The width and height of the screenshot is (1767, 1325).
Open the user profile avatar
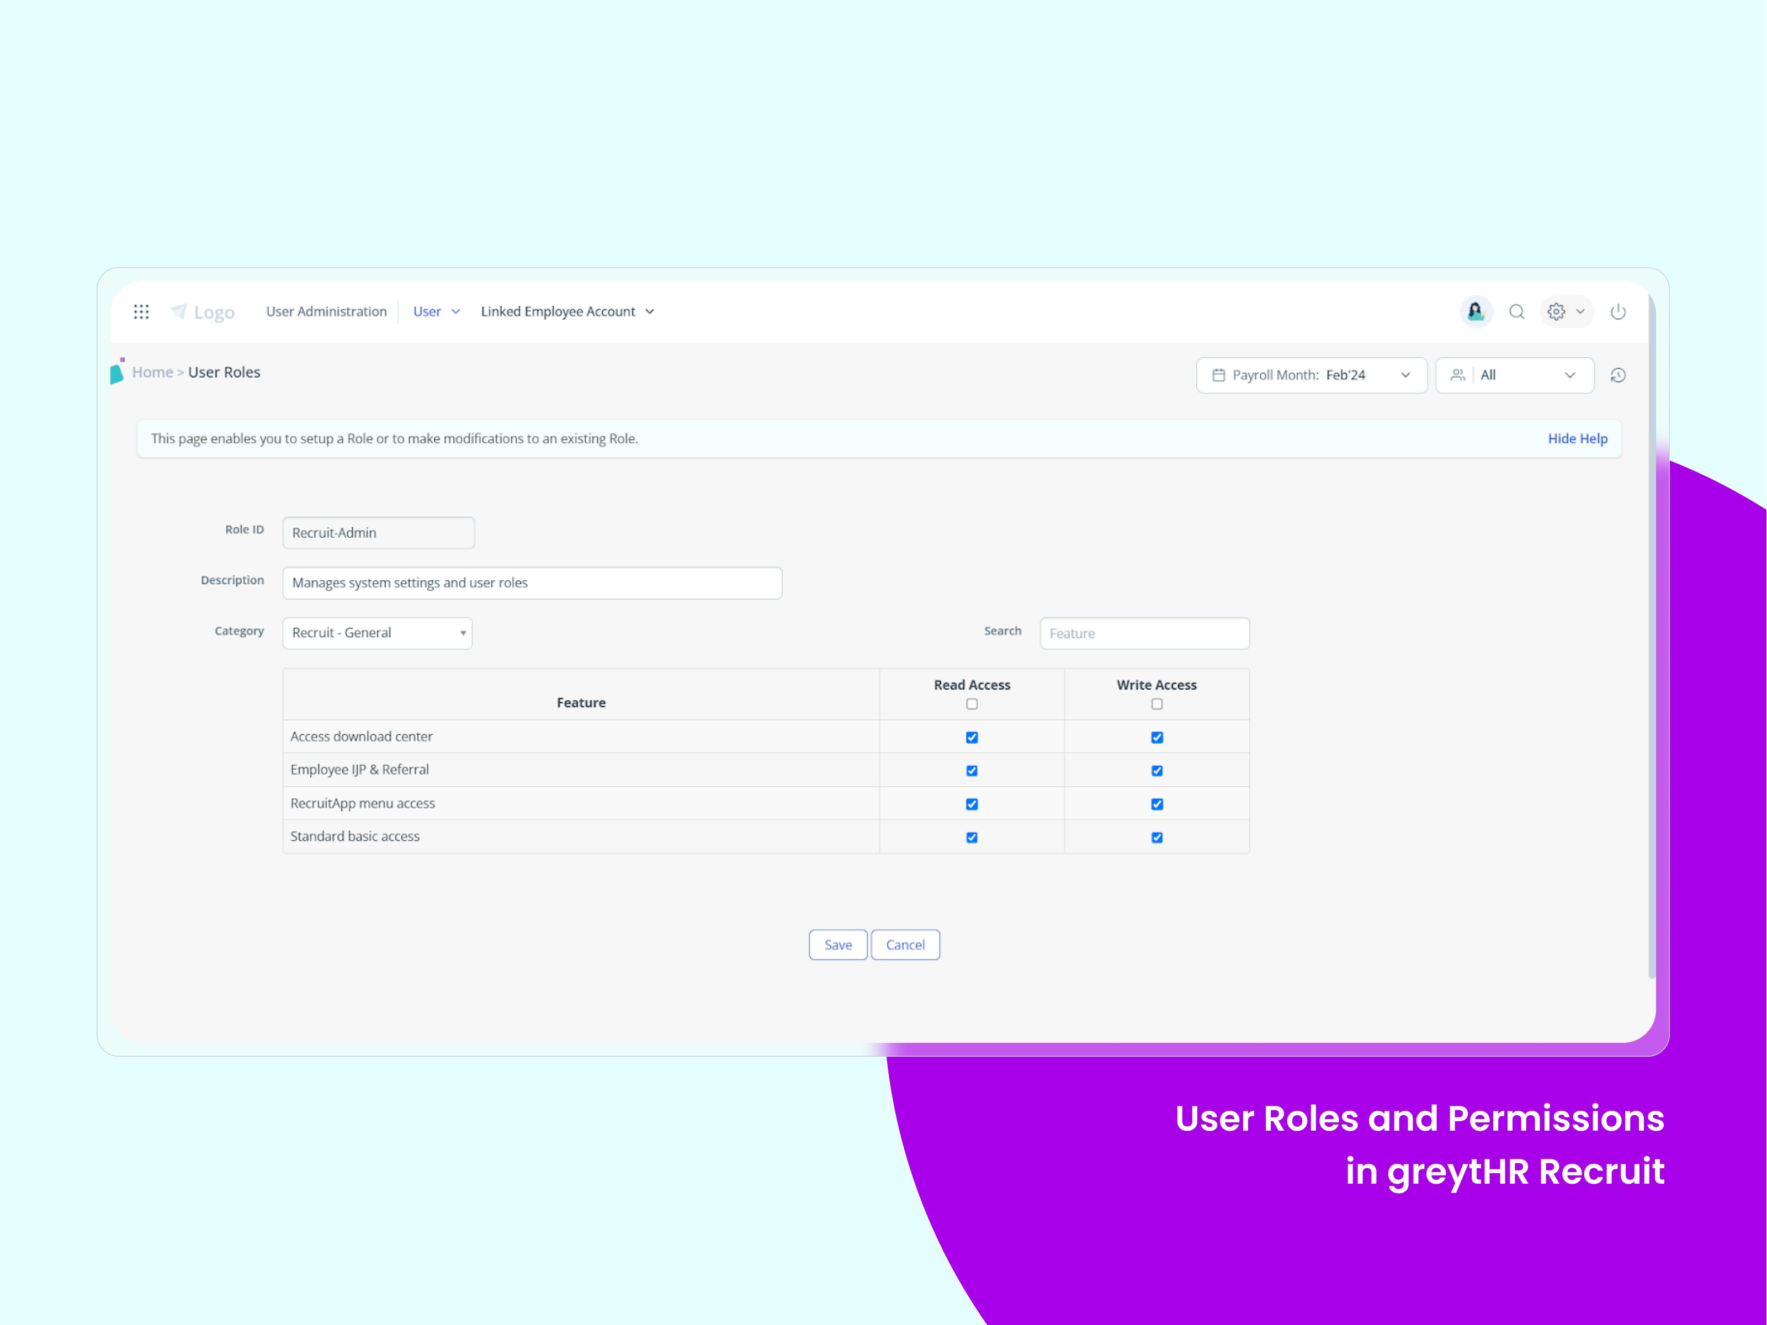pos(1476,312)
